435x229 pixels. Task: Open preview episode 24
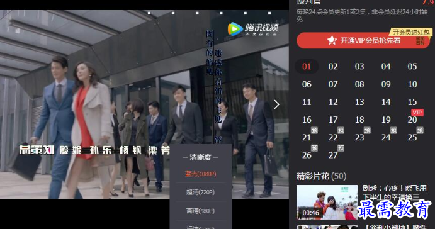pos(386,138)
